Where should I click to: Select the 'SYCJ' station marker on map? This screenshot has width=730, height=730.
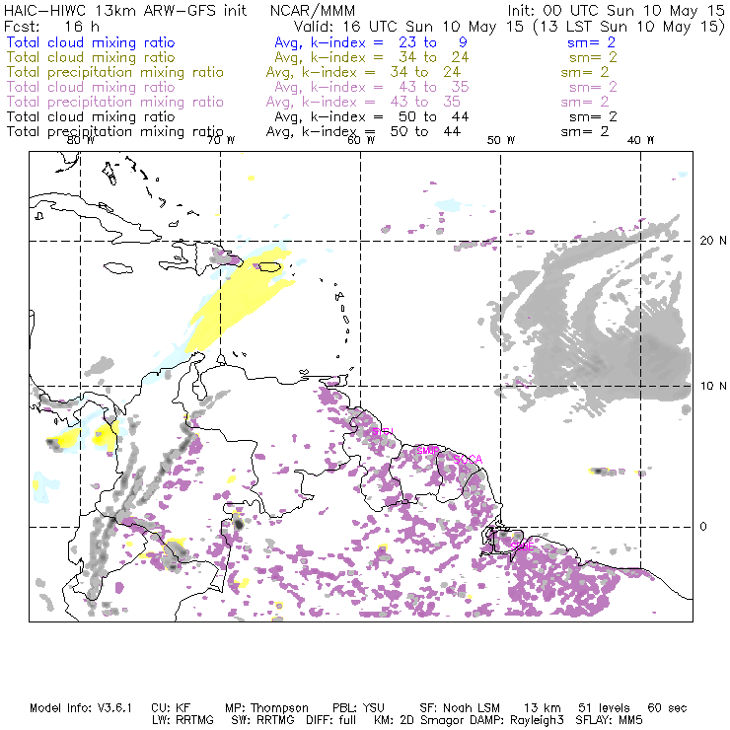383,431
